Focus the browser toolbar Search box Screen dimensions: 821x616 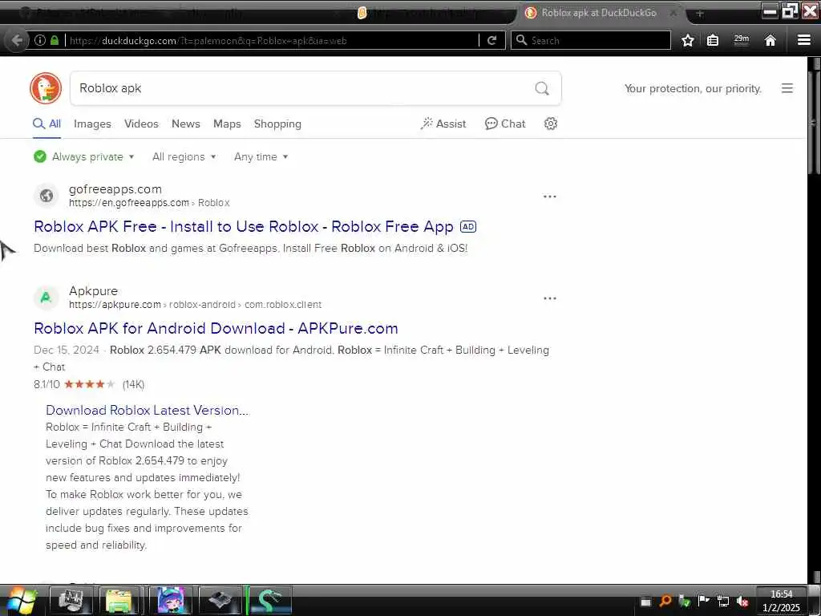(591, 40)
